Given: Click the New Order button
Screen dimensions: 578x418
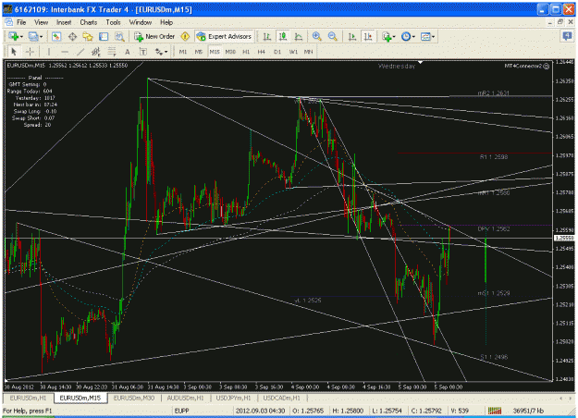Looking at the screenshot, I should pos(154,36).
